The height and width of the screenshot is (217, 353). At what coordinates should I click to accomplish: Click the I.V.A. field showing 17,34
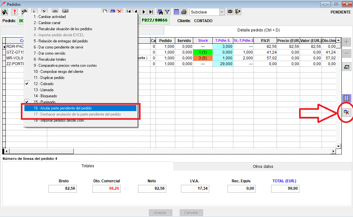195,188
